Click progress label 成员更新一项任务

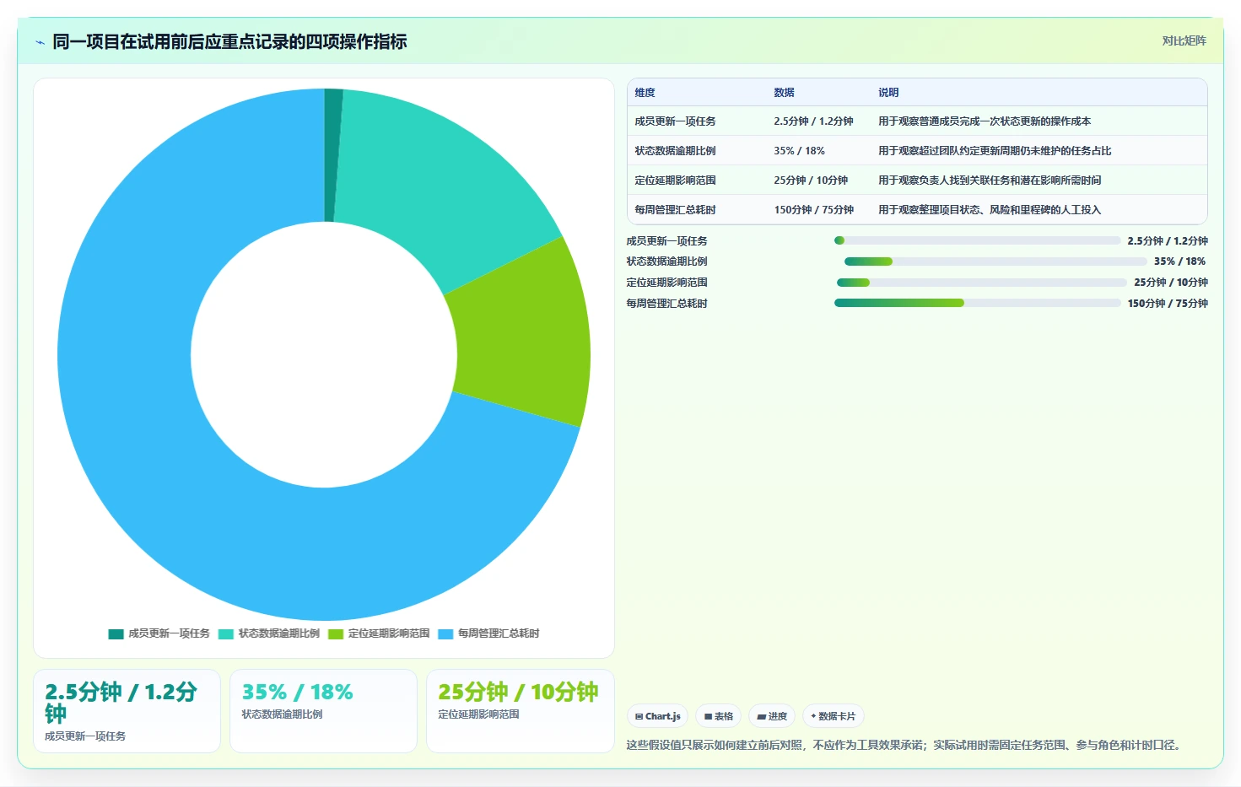666,241
